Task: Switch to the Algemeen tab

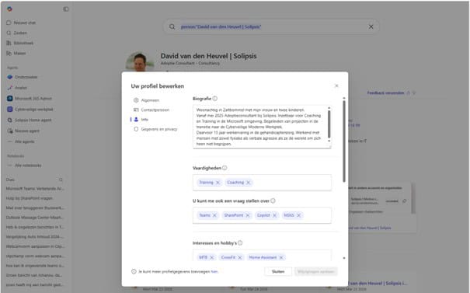Action: [x=147, y=100]
